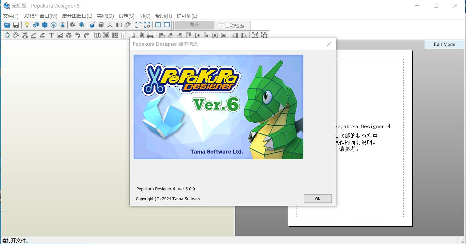Image resolution: width=466 pixels, height=244 pixels.
Task: Open the 帮助(H) menu
Action: point(164,16)
